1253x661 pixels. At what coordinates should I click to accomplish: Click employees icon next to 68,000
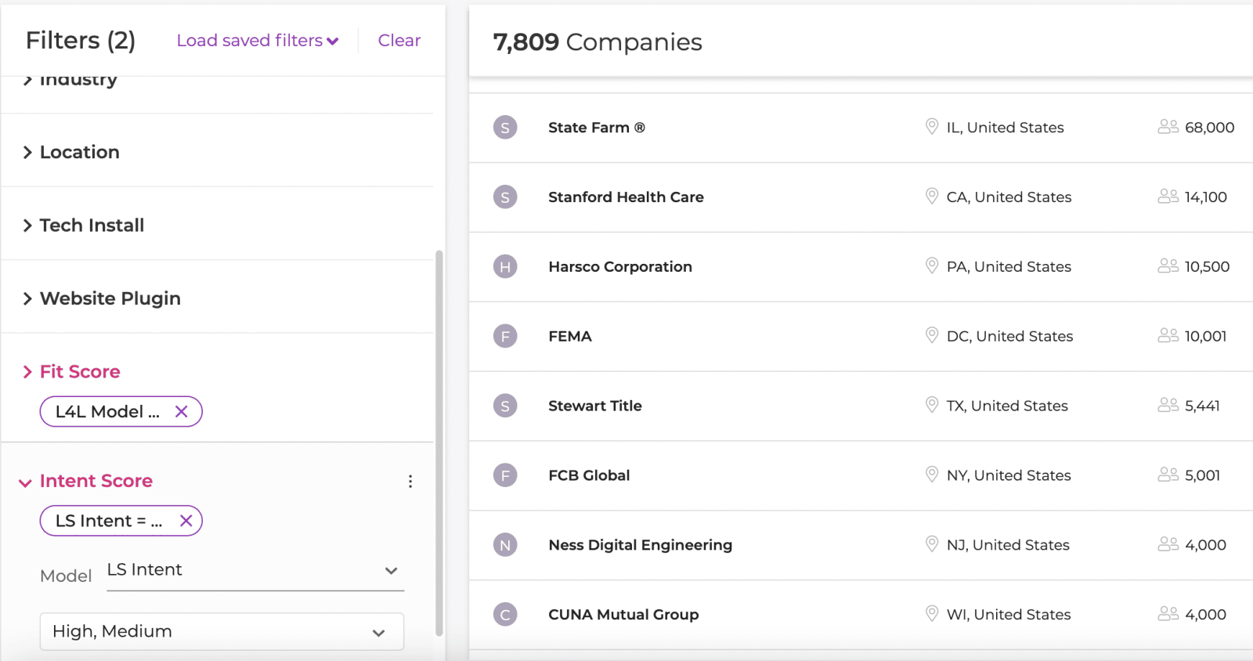tap(1168, 127)
